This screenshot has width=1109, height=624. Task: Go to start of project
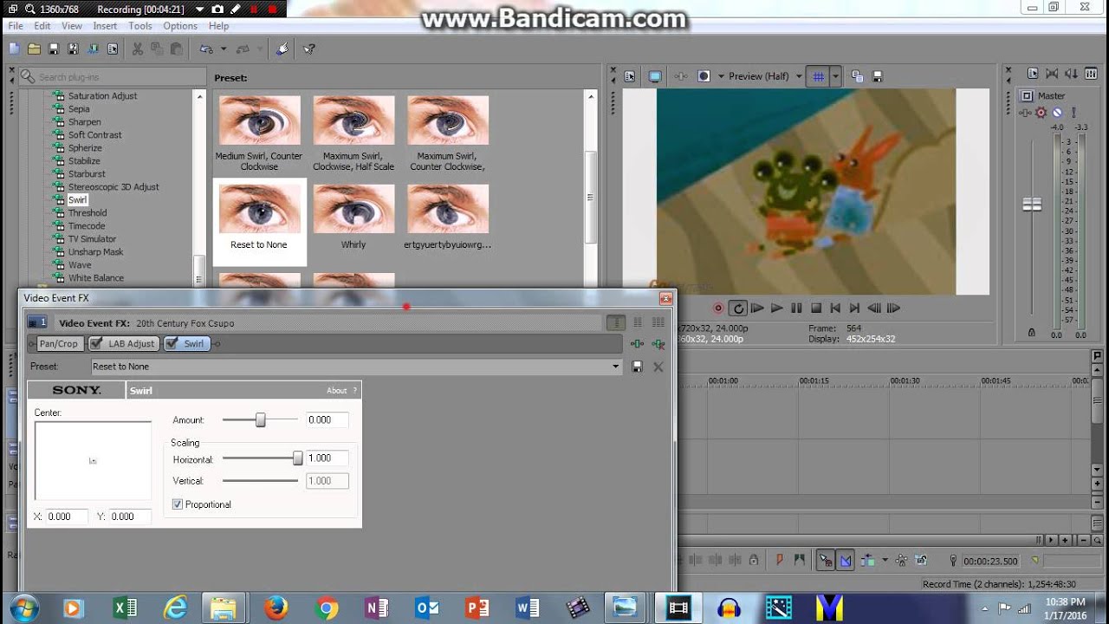pyautogui.click(x=835, y=308)
